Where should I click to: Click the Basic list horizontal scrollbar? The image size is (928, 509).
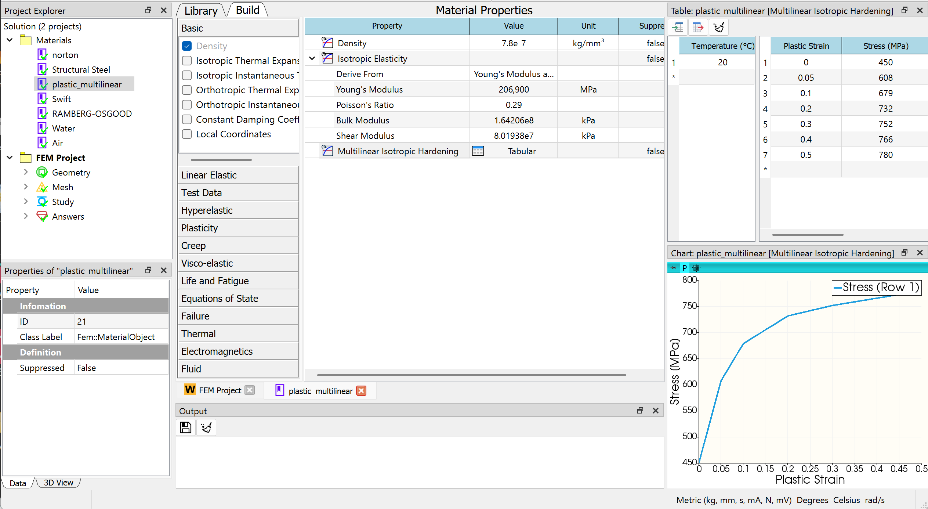point(221,160)
